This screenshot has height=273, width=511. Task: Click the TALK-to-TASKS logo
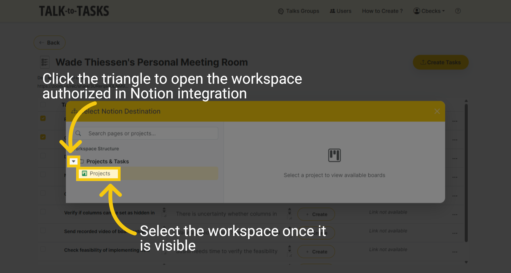click(74, 11)
